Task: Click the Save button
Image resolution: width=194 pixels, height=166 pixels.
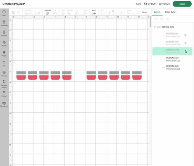Action: click(139, 4)
